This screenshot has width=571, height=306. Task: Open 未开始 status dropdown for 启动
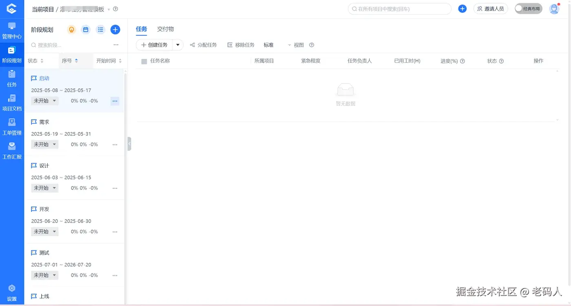pyautogui.click(x=45, y=101)
